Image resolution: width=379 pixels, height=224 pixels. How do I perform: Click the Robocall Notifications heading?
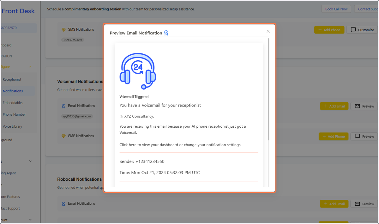(x=80, y=179)
